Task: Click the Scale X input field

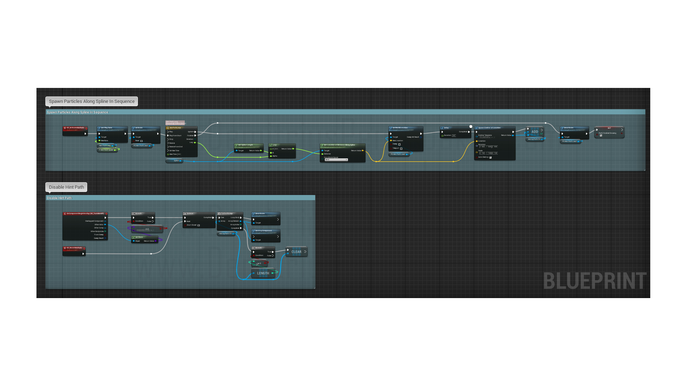Action: (483, 153)
